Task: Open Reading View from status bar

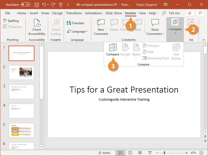Action: coord(140,153)
